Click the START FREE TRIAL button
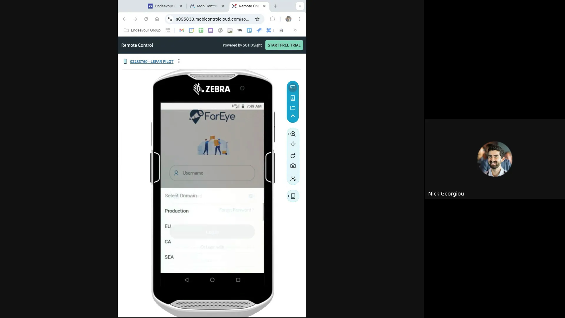The width and height of the screenshot is (565, 318). [284, 45]
